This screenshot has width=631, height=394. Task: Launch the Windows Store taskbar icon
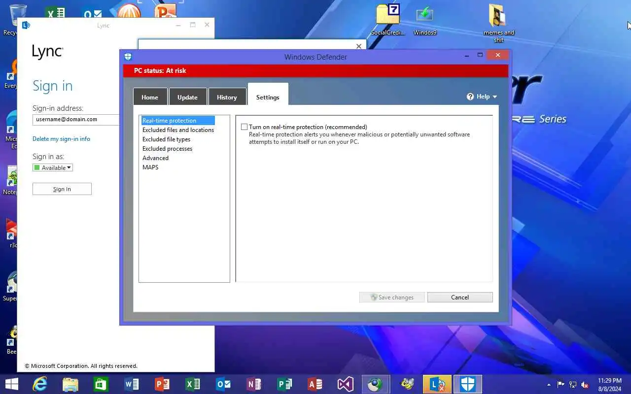click(x=101, y=384)
